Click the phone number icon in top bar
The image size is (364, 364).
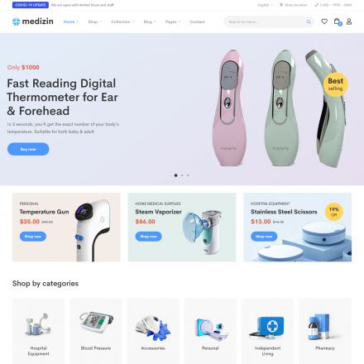click(317, 5)
